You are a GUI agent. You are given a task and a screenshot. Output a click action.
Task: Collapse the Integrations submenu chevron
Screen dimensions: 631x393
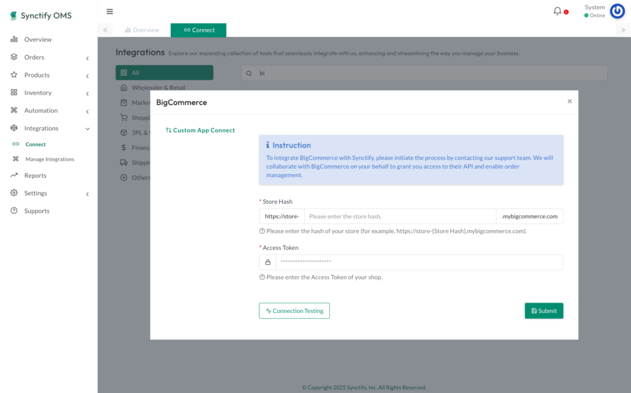coord(88,129)
